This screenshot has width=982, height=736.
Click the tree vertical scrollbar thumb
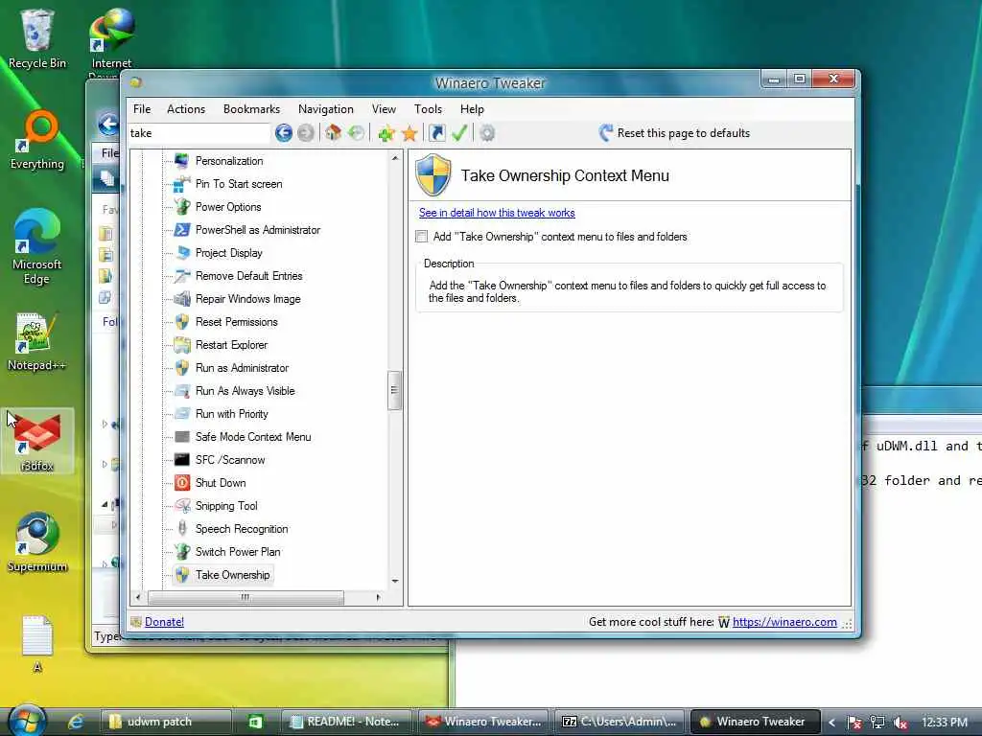(x=394, y=390)
